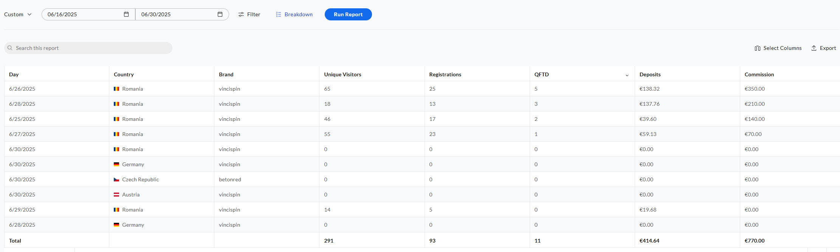The image size is (840, 252).
Task: Click total registrations 93
Action: pyautogui.click(x=432, y=241)
